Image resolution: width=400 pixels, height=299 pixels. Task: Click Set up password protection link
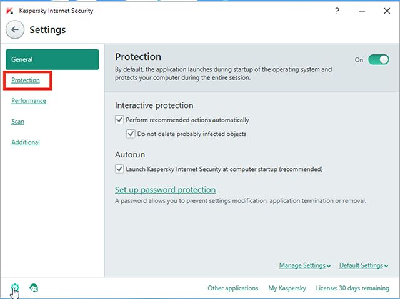165,190
